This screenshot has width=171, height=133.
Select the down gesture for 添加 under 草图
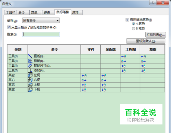[143, 71]
